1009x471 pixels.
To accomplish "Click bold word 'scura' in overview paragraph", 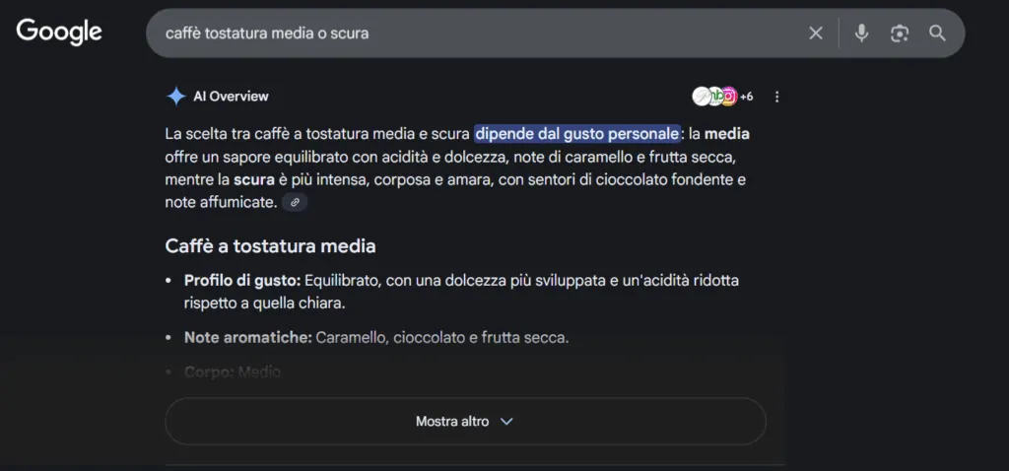I will coord(254,179).
